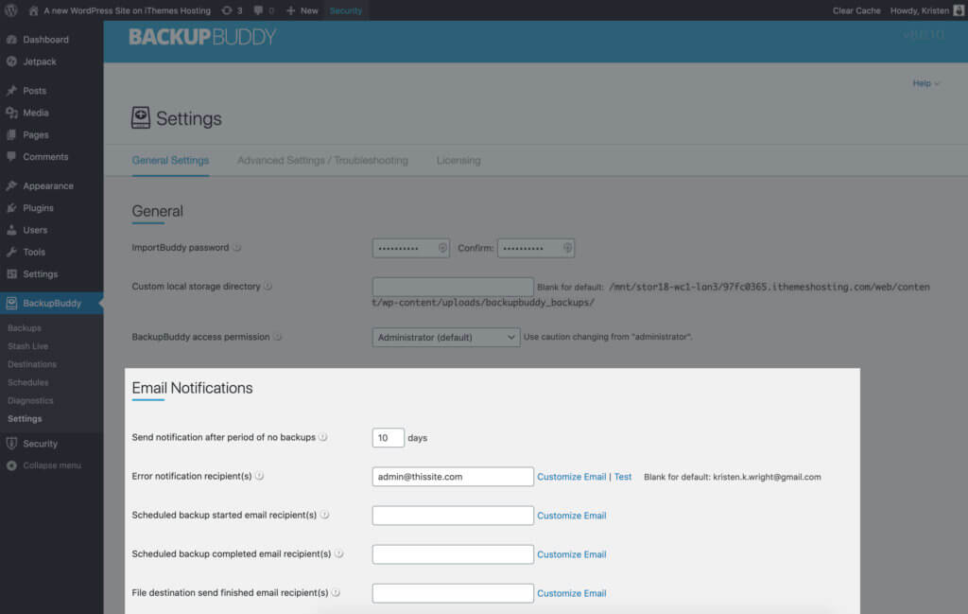Open the site home icon in admin bar
Image resolution: width=968 pixels, height=614 pixels.
[34, 10]
